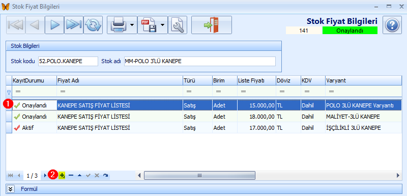Screen dimensions: 407x196
Task: Cancel edits with the navigator X button
Action: pyautogui.click(x=97, y=176)
